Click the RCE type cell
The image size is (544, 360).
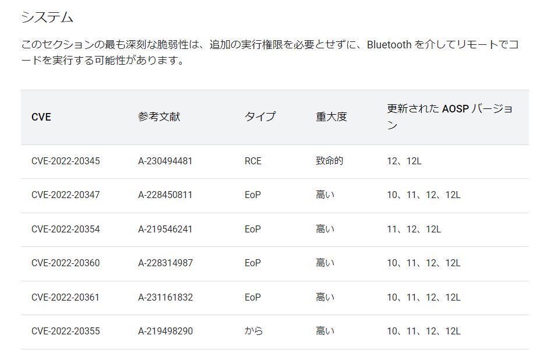click(253, 161)
